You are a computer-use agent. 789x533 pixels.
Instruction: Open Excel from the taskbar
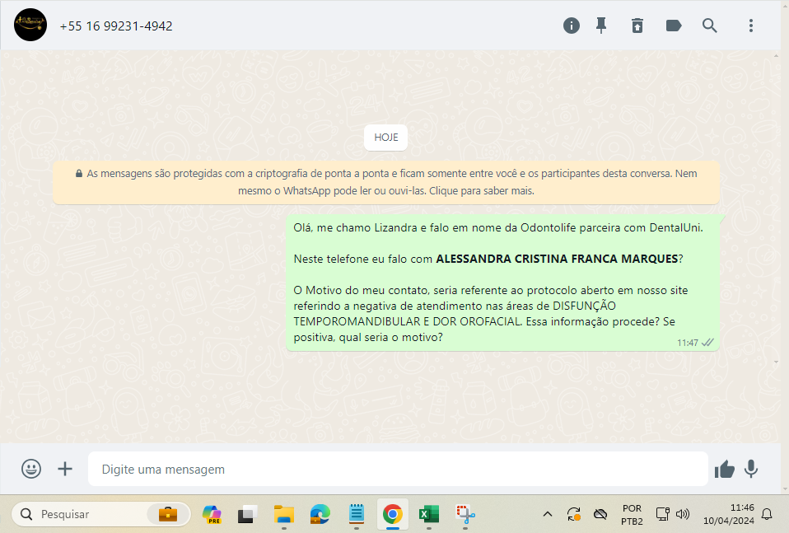429,514
